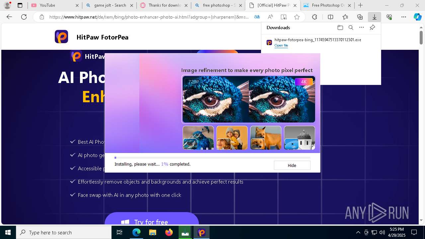Activate the read aloud icon

270,17
